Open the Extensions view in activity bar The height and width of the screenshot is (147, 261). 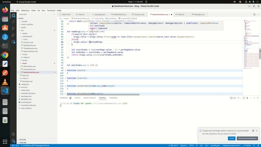pos(13,42)
